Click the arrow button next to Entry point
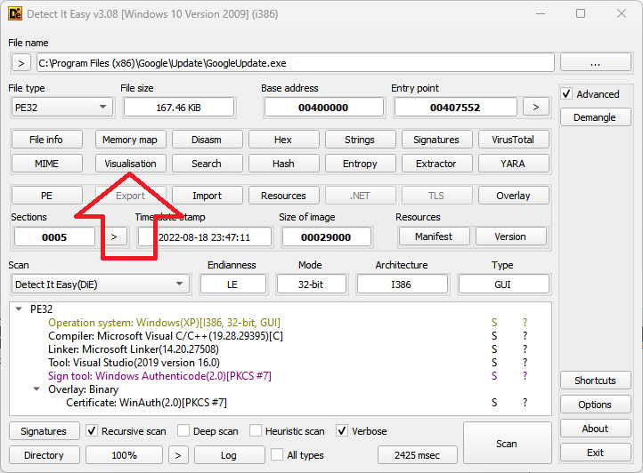The width and height of the screenshot is (643, 473). 535,108
